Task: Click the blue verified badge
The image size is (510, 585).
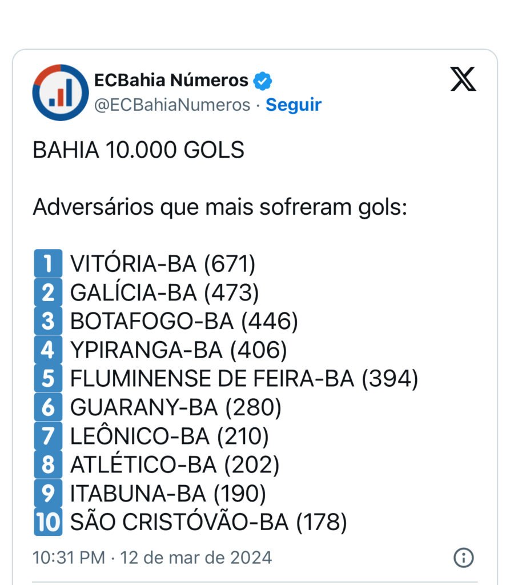Action: [262, 81]
